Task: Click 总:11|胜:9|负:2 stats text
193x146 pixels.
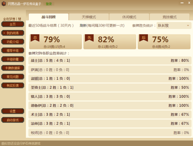Action: tap(108, 47)
